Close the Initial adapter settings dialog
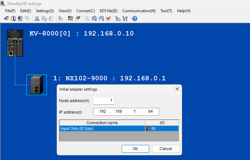The height and width of the screenshot is (160, 250). [x=177, y=89]
